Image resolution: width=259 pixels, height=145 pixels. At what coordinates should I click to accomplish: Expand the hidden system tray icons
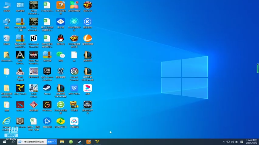(x=224, y=142)
